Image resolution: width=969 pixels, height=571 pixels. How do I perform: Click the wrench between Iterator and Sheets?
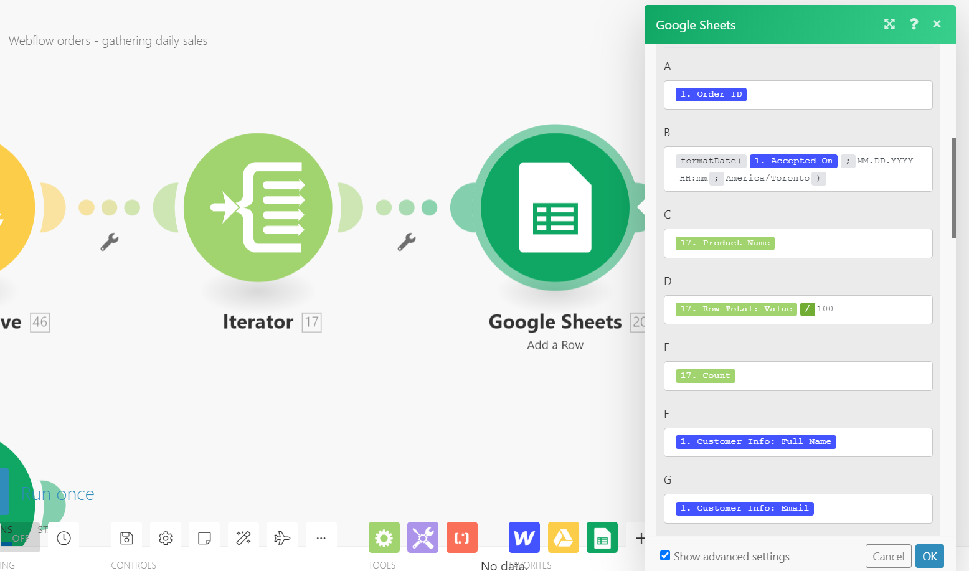[x=407, y=242]
